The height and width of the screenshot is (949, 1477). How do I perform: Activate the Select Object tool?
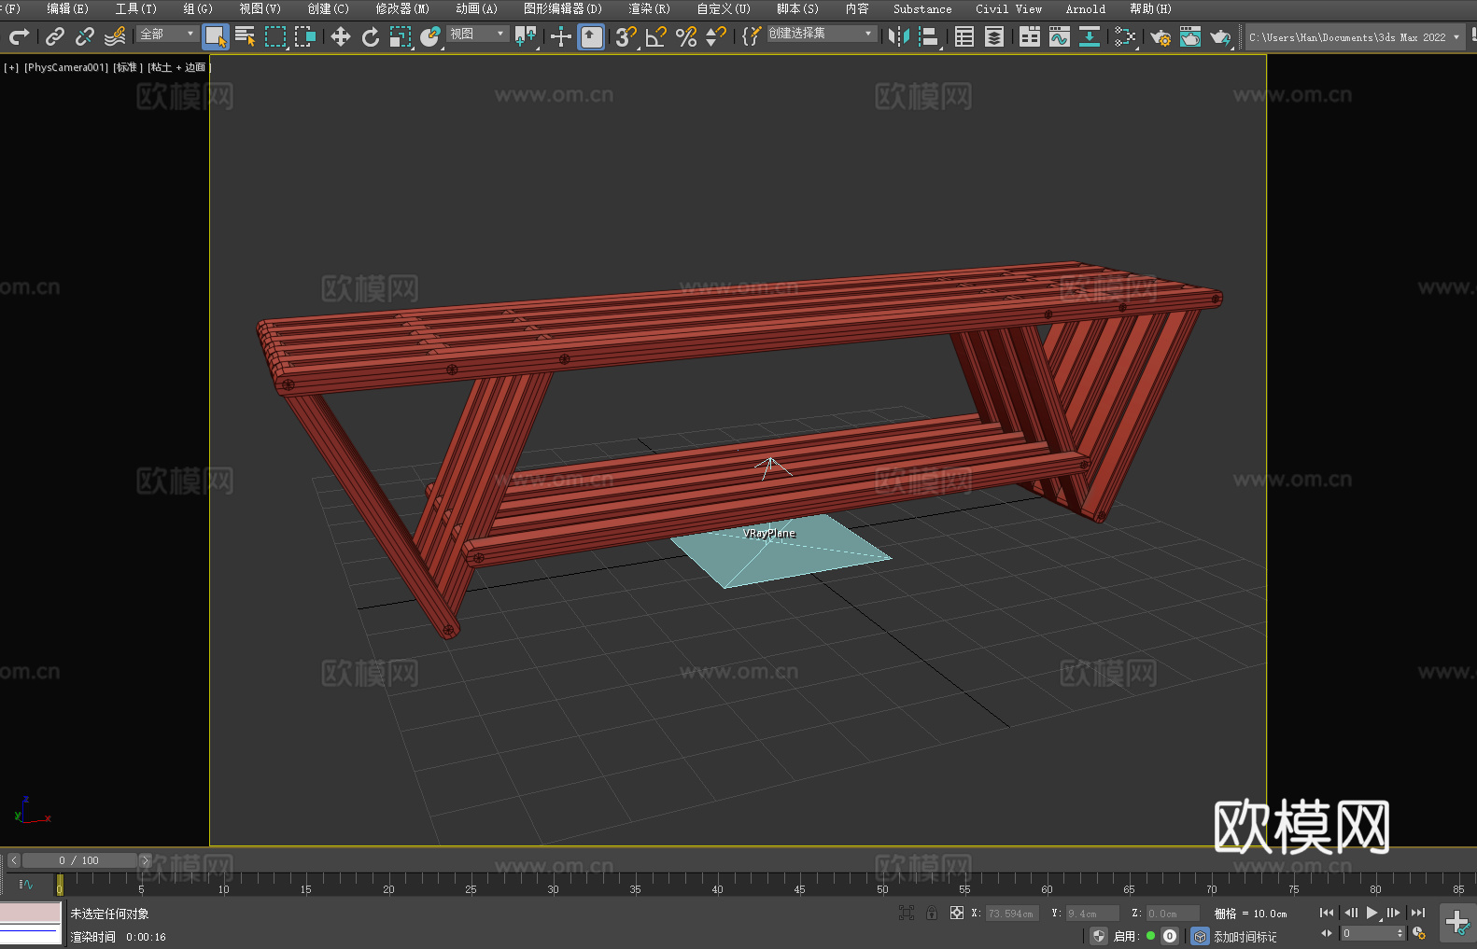tap(216, 36)
